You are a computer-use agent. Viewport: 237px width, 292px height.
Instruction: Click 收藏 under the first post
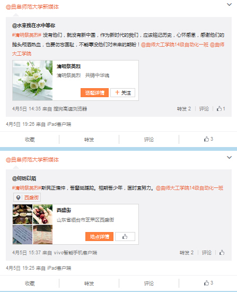click(x=30, y=139)
